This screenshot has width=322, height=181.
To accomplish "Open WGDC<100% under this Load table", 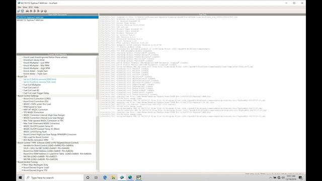I will (37, 104).
